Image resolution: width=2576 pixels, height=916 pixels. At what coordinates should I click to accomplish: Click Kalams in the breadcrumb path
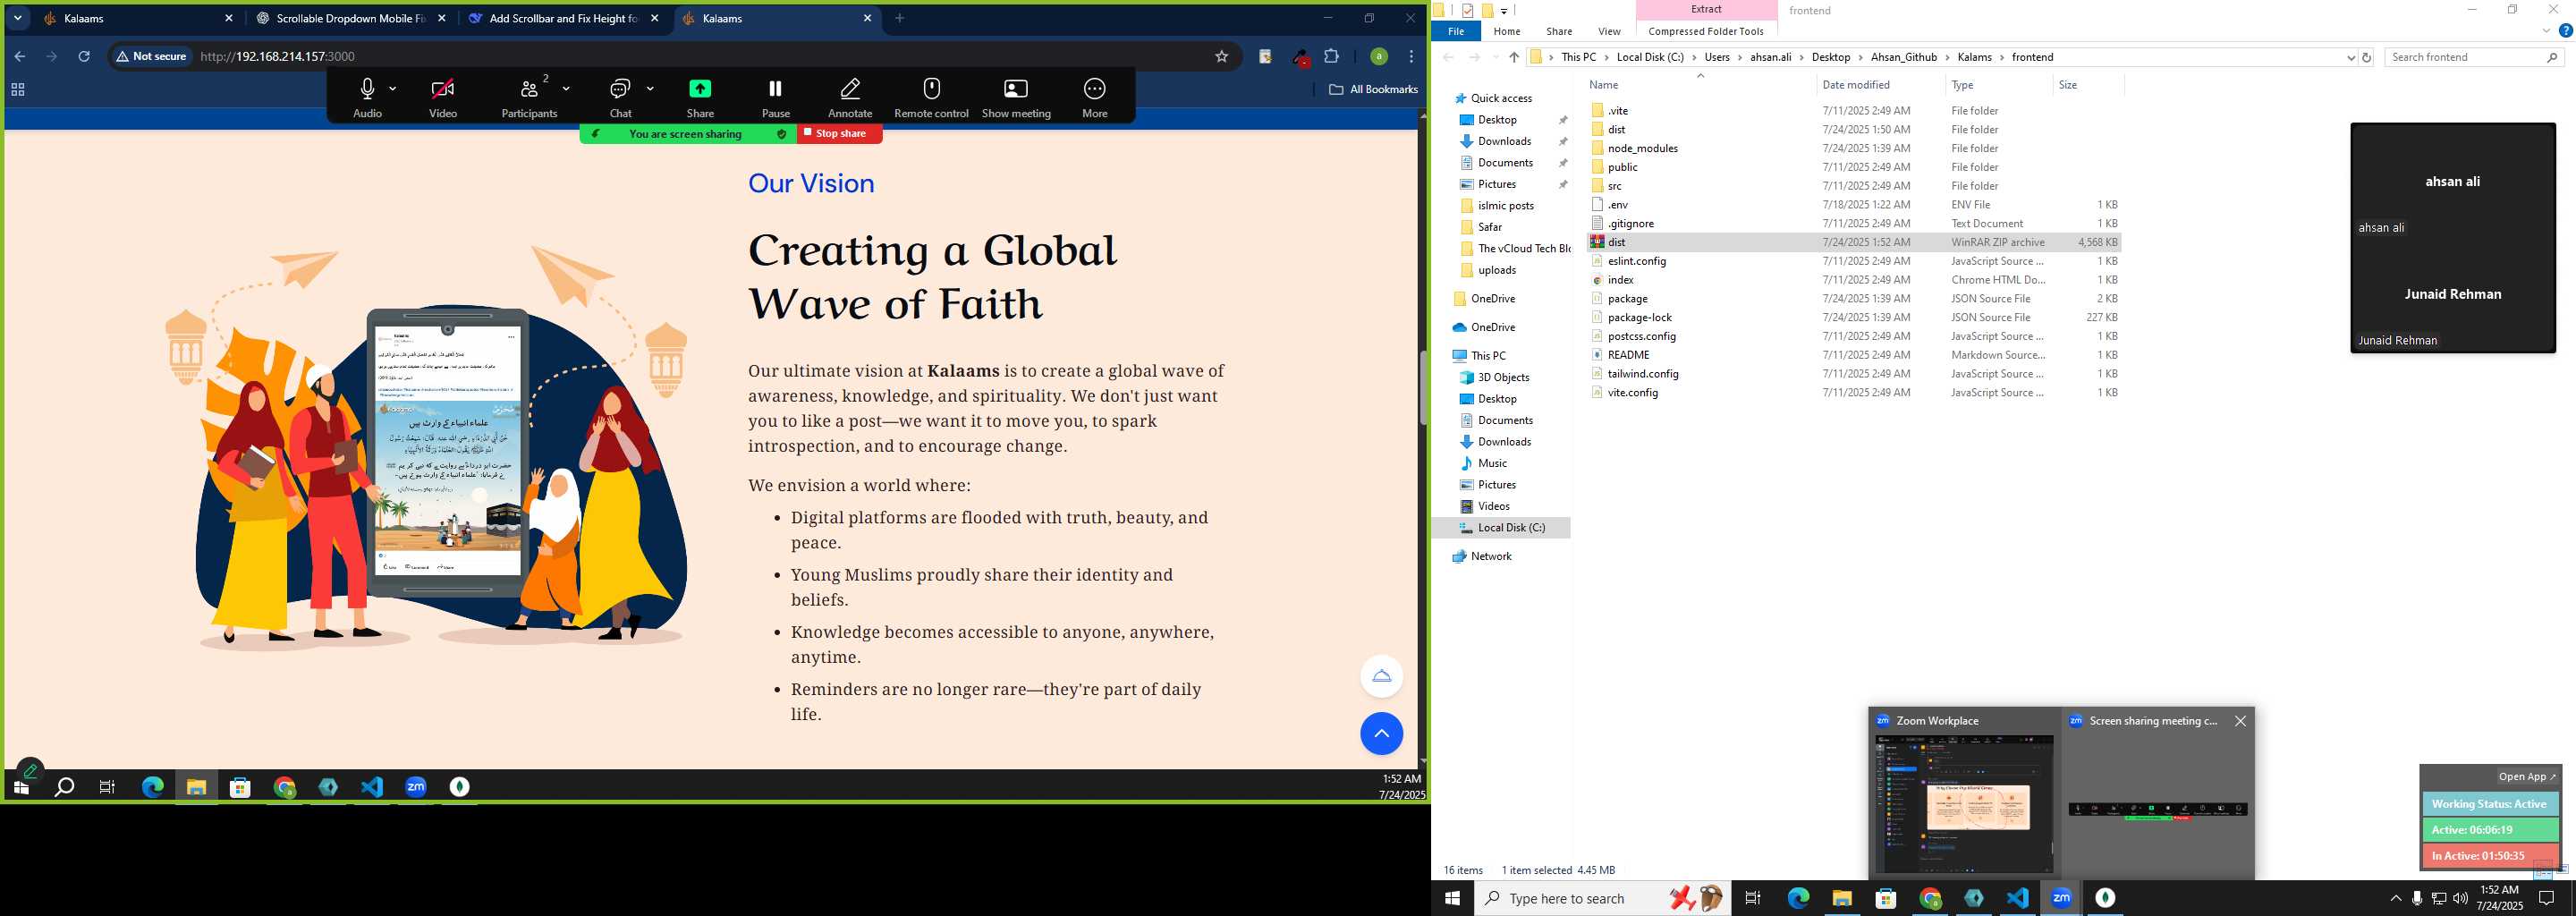1974,57
